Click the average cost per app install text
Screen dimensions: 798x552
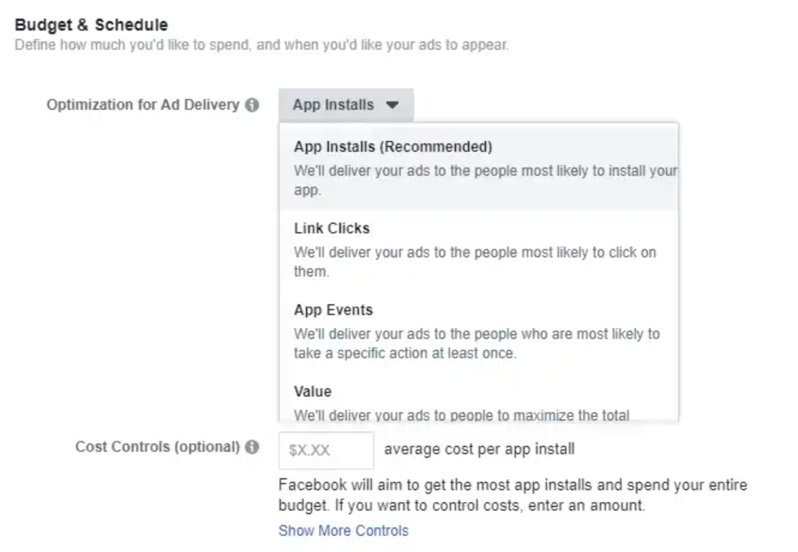click(479, 449)
